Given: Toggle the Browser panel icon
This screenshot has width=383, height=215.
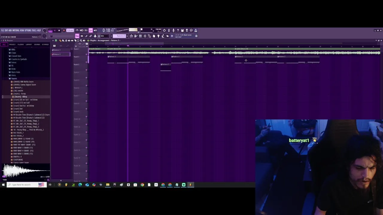Looking at the screenshot, I should (x=149, y=36).
